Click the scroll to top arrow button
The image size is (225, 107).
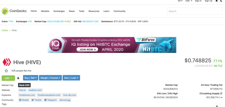[217, 106]
